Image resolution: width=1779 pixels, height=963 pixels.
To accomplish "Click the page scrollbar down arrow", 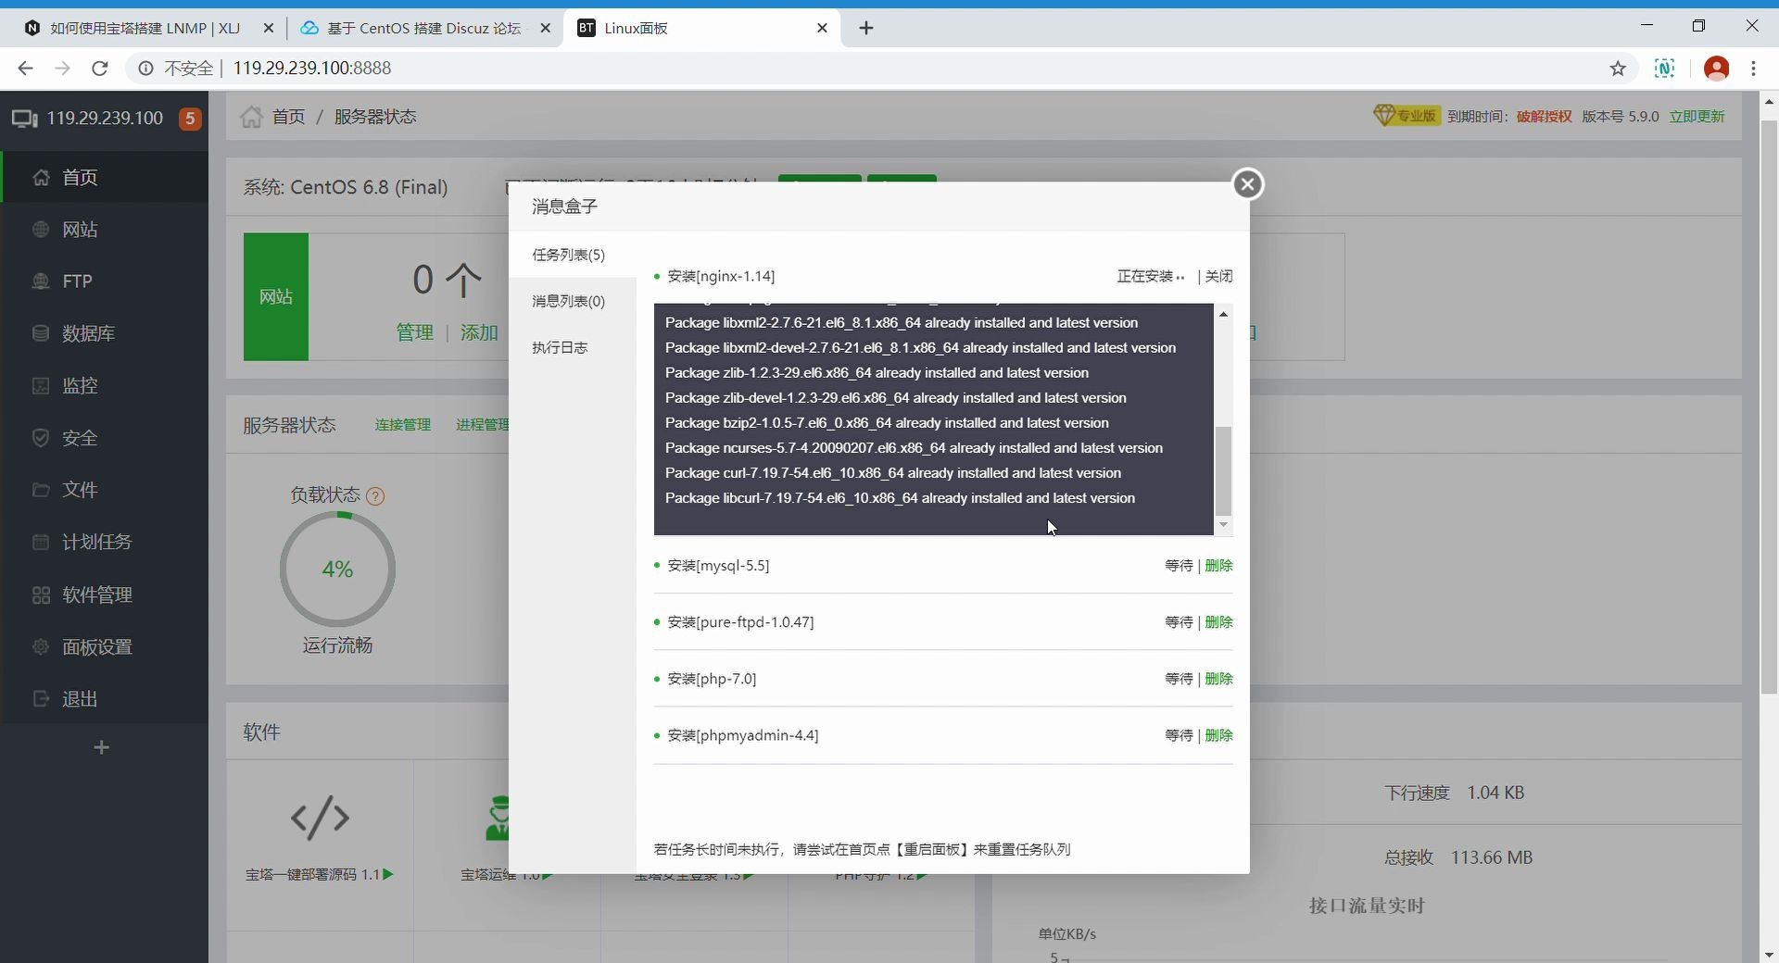I will coord(1769,954).
